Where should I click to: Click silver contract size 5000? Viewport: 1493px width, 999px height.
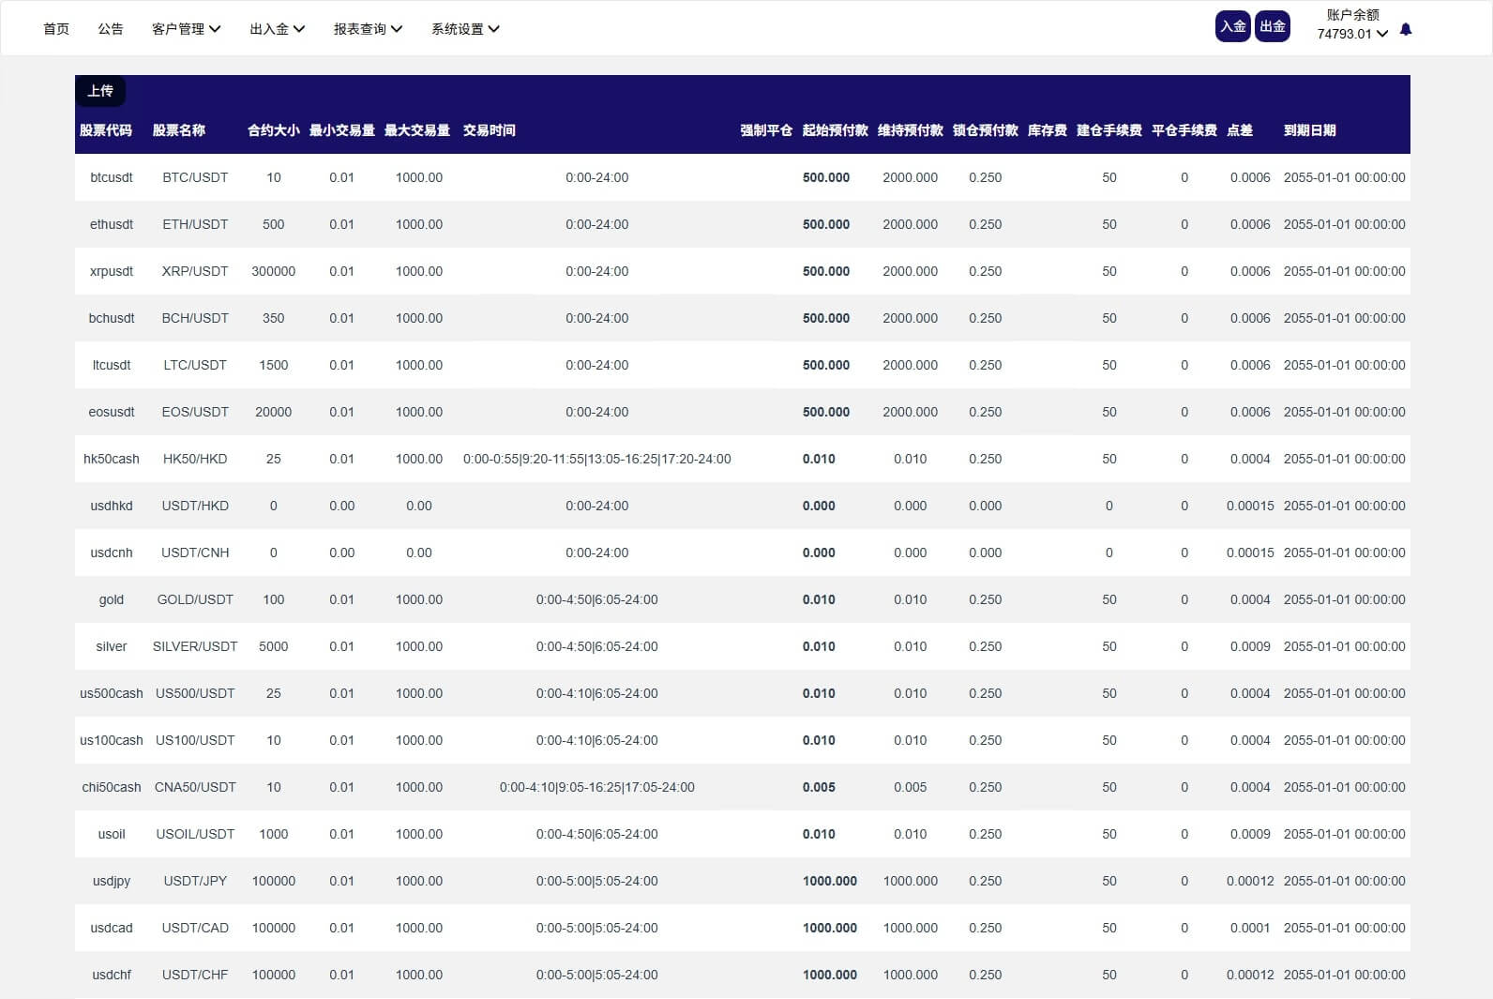click(274, 646)
